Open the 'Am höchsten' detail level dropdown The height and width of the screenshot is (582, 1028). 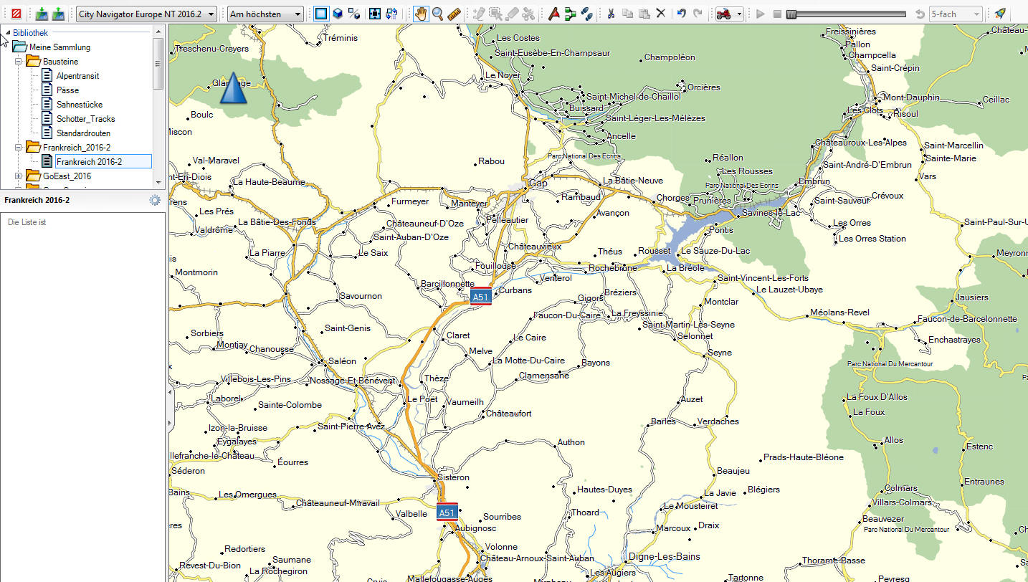pos(265,14)
